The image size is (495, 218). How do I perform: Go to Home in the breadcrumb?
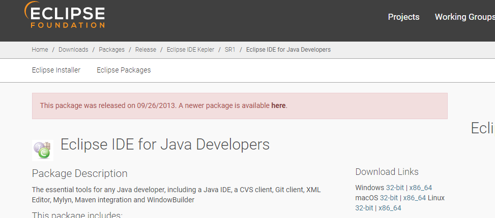[x=40, y=50]
